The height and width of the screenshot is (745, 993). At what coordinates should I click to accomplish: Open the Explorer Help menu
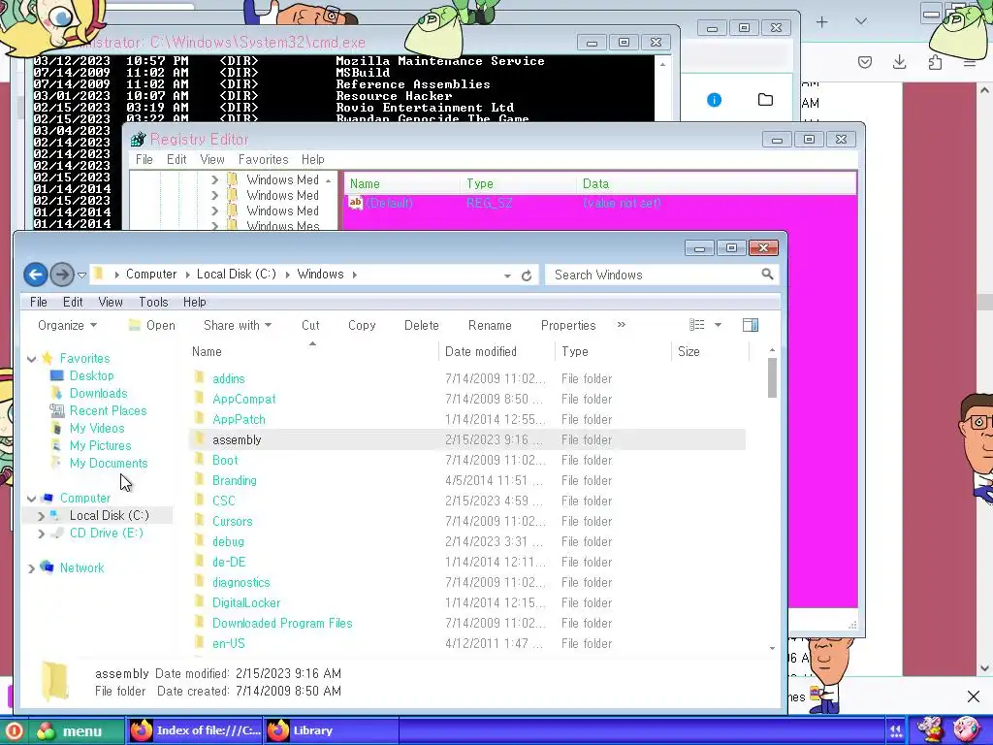coord(194,303)
